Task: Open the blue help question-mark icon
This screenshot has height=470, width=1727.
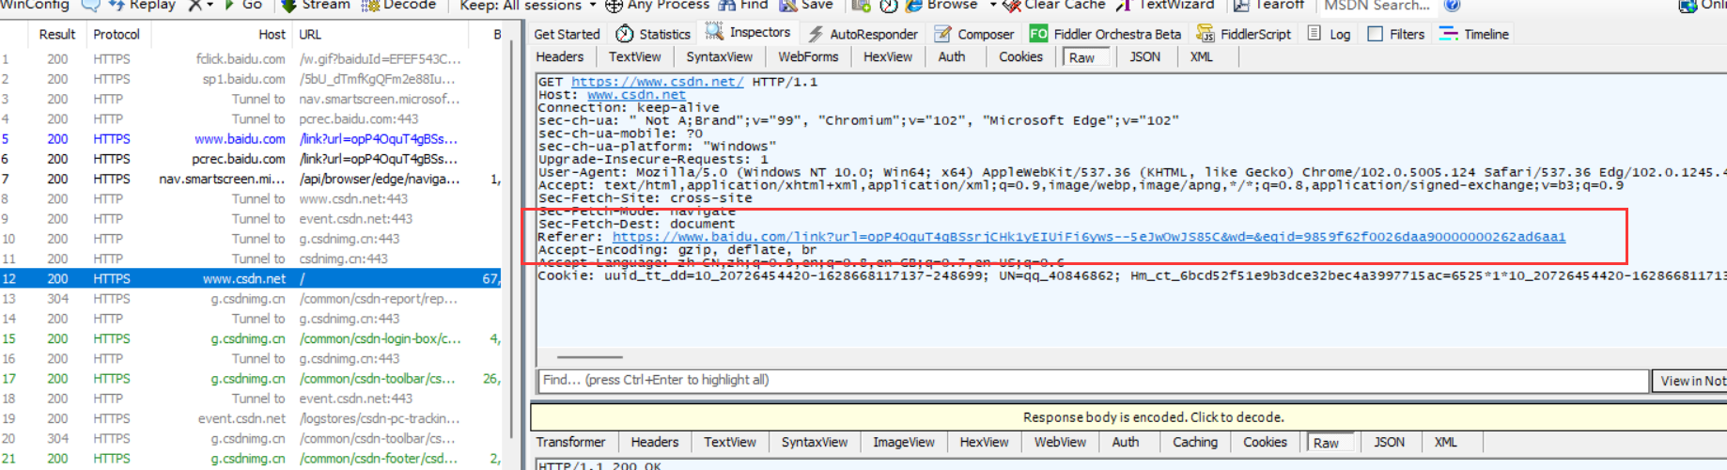Action: 1452,5
